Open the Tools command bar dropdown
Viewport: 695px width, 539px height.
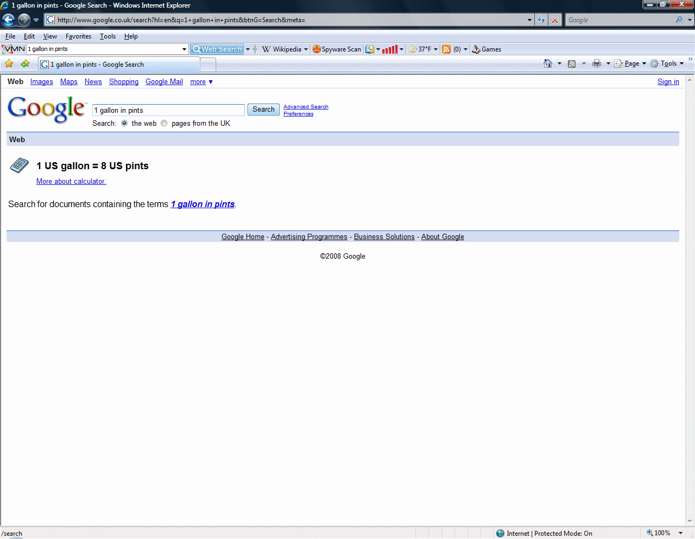click(667, 63)
